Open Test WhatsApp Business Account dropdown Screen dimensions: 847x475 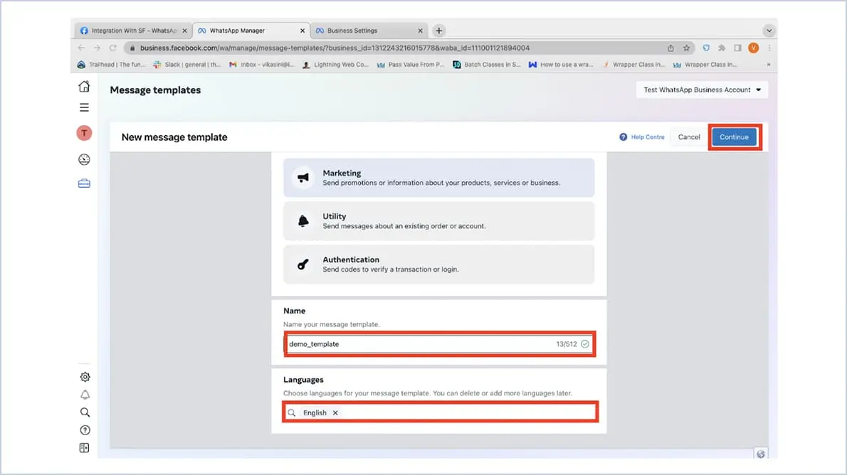point(703,90)
